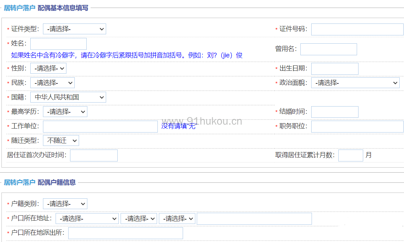Focus the 曾用名 input box
This screenshot has width=404, height=242.
pyautogui.click(x=329, y=49)
